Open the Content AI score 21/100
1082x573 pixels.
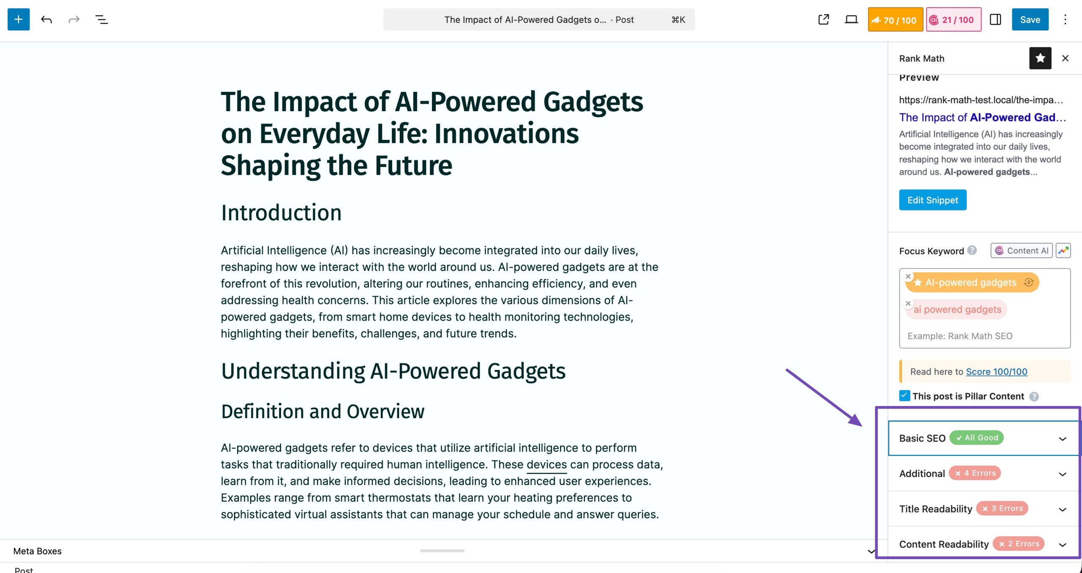(954, 19)
